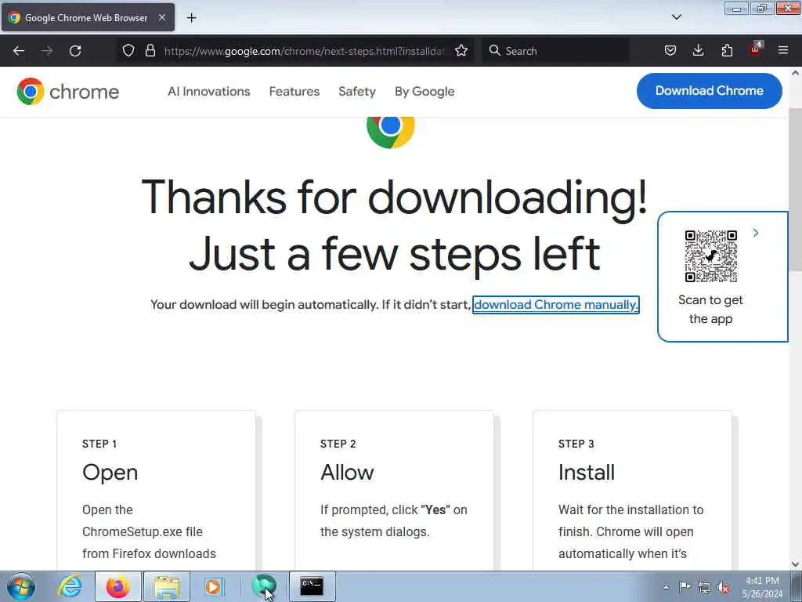Open the AI Innovations menu item
Viewport: 802px width, 602px height.
coord(208,92)
